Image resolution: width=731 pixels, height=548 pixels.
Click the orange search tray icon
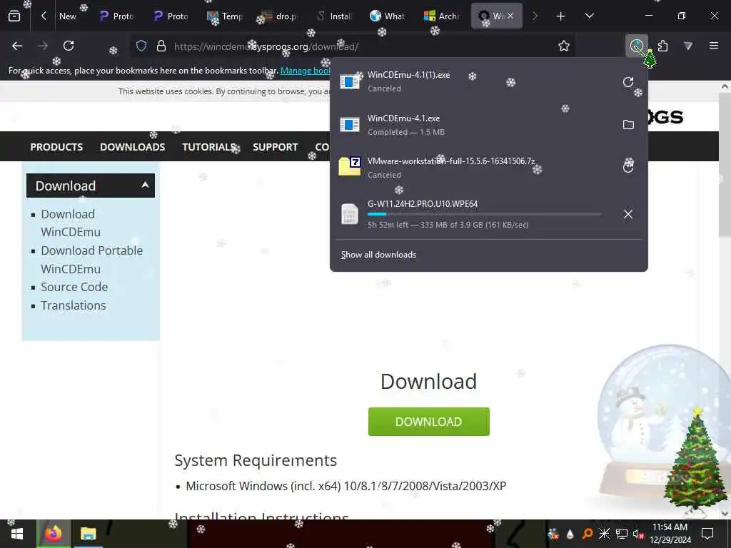click(x=588, y=534)
